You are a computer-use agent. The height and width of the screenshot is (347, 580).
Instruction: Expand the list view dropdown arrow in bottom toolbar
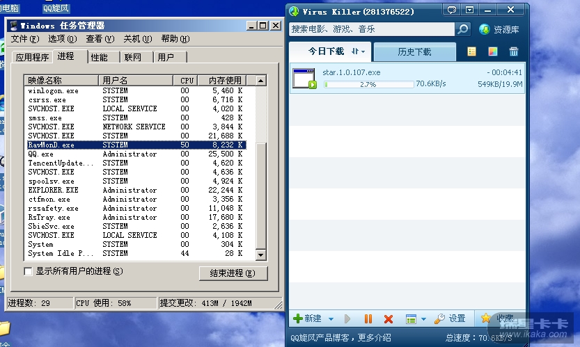(423, 319)
